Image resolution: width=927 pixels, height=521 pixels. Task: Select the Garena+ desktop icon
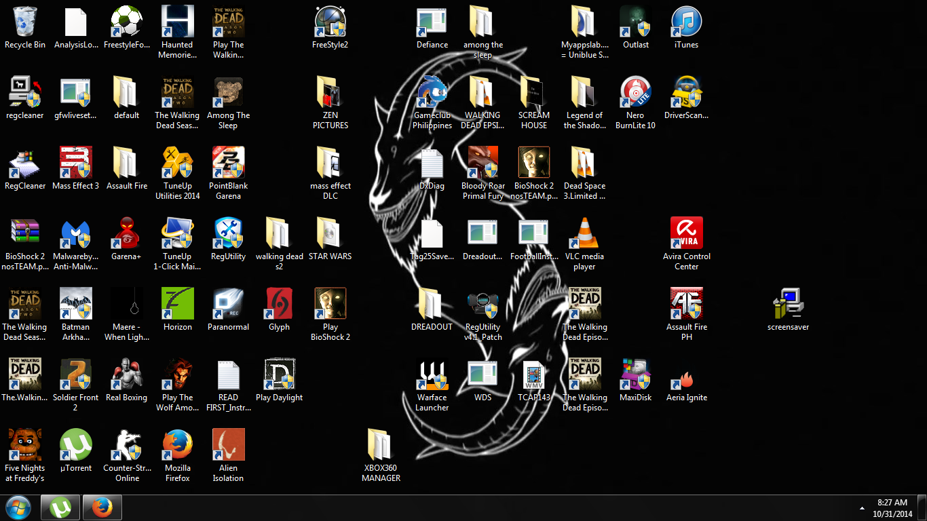coord(127,233)
